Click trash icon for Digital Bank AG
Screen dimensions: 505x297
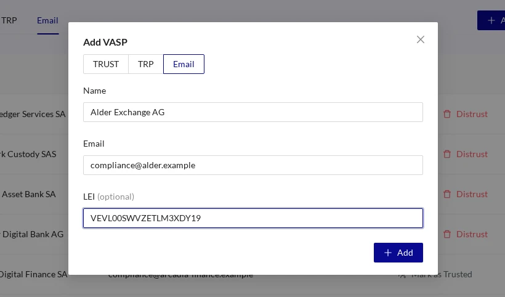(x=447, y=234)
